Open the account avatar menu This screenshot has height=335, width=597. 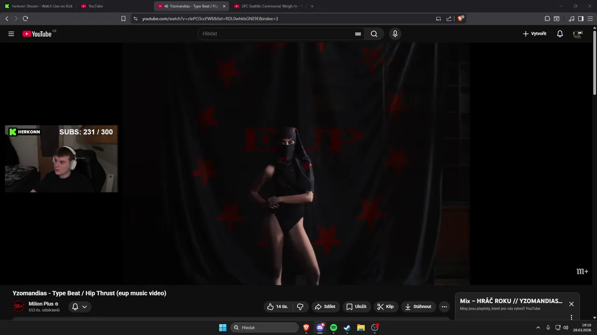pyautogui.click(x=578, y=33)
